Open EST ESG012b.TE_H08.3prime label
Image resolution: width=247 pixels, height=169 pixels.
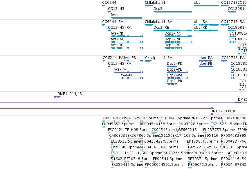click(x=130, y=130)
